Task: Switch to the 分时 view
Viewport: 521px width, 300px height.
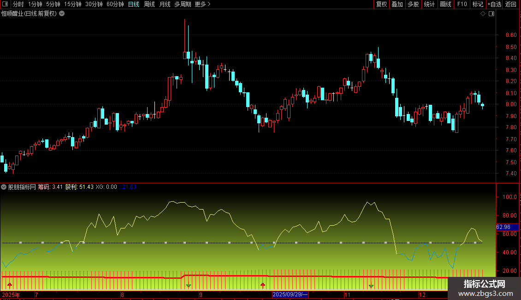Action: [x=18, y=4]
